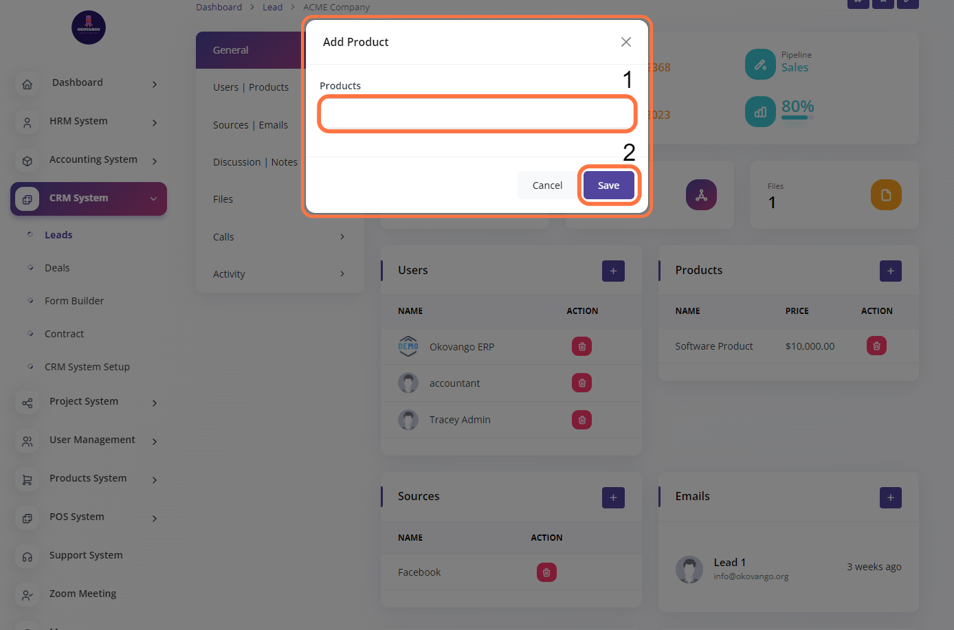The image size is (954, 630).
Task: Collapse the CRM System menu
Action: (x=153, y=199)
